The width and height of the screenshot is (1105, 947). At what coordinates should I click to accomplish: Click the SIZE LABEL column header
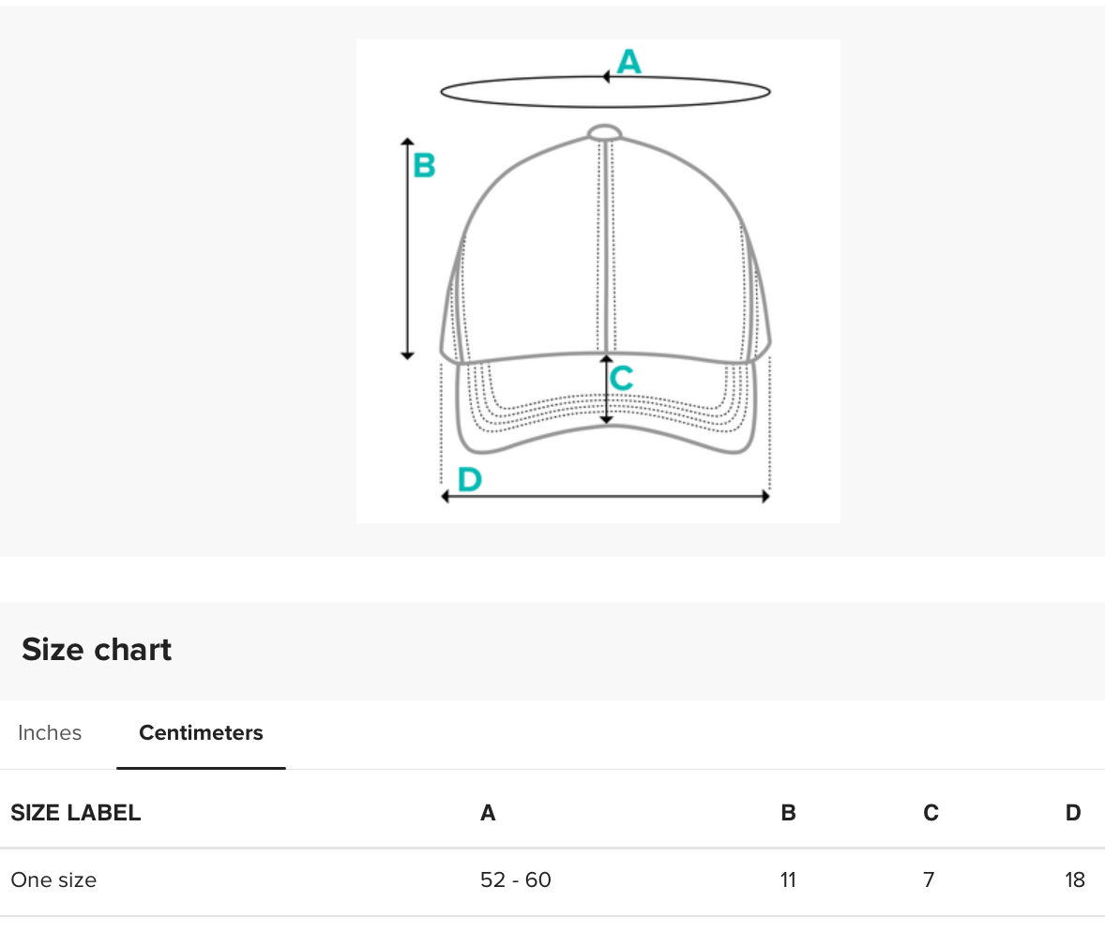76,813
